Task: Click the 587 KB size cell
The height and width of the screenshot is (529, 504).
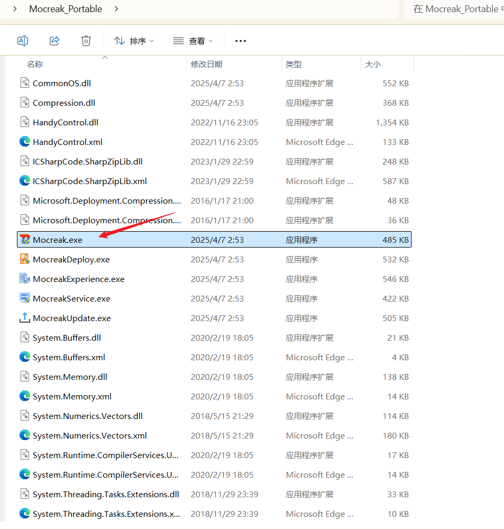Action: (x=396, y=181)
